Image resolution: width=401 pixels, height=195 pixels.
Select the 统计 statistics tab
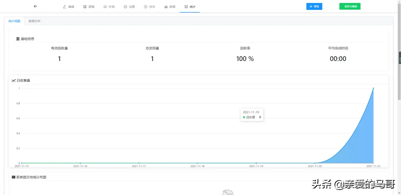tap(190, 7)
